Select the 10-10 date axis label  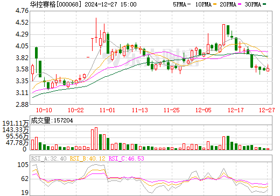44,110
